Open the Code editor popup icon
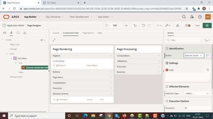Image resolution: width=213 pixels, height=119 pixels. pos(208,70)
